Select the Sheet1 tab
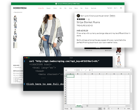This screenshot has height=110, width=138. (79, 106)
